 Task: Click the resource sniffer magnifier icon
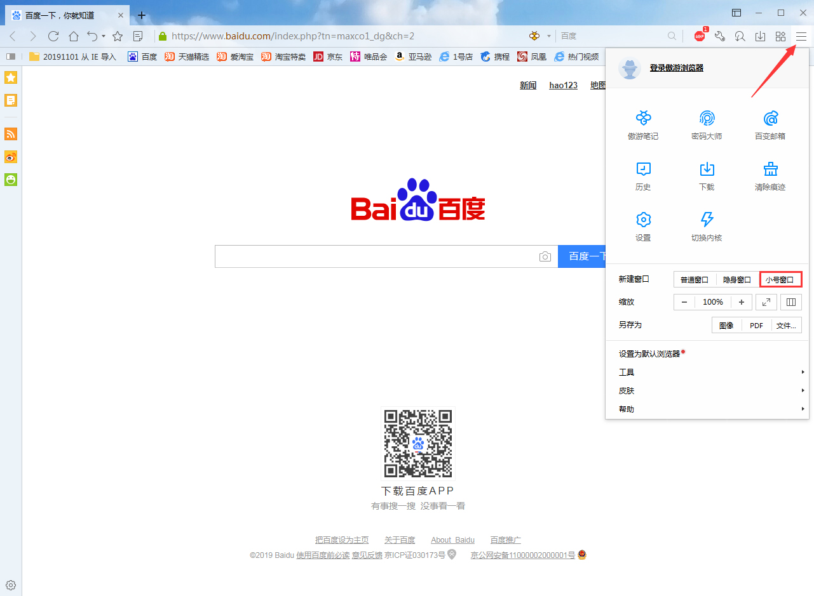740,36
